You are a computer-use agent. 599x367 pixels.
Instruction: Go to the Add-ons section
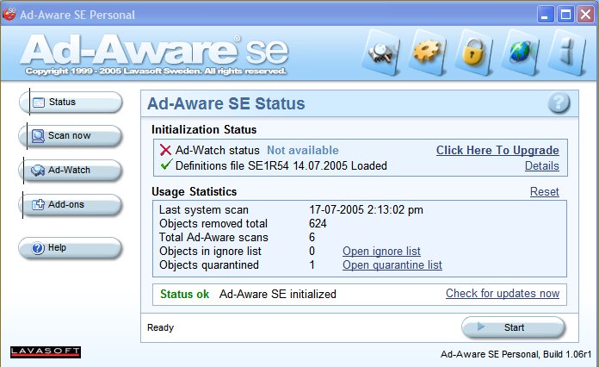coord(71,205)
